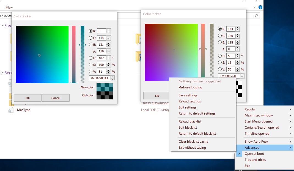294x171 pixels.
Task: Click the Old color preview swatch
Action: (105, 95)
